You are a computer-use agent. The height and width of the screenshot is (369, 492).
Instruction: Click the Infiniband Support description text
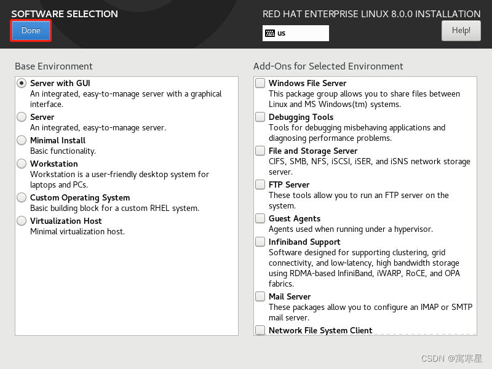(x=364, y=268)
